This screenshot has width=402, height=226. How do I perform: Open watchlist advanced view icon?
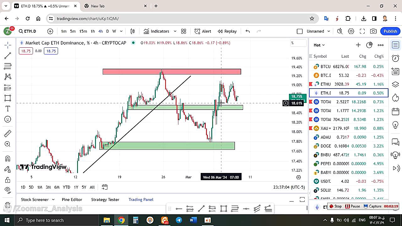click(369, 45)
